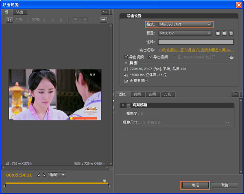The width and height of the screenshot is (244, 194).
Task: Click the 输出: 720 w X 480 h label
Action: (89, 163)
